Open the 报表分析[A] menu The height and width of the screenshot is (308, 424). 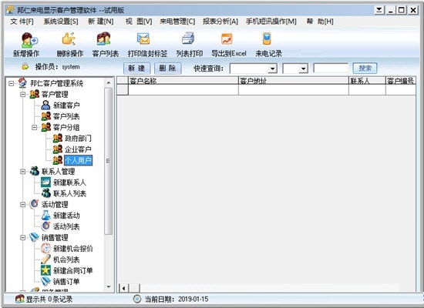(220, 22)
